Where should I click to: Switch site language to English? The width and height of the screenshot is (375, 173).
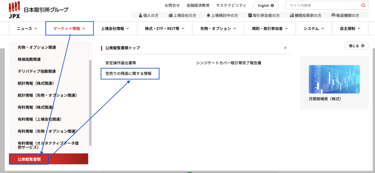coord(266,5)
